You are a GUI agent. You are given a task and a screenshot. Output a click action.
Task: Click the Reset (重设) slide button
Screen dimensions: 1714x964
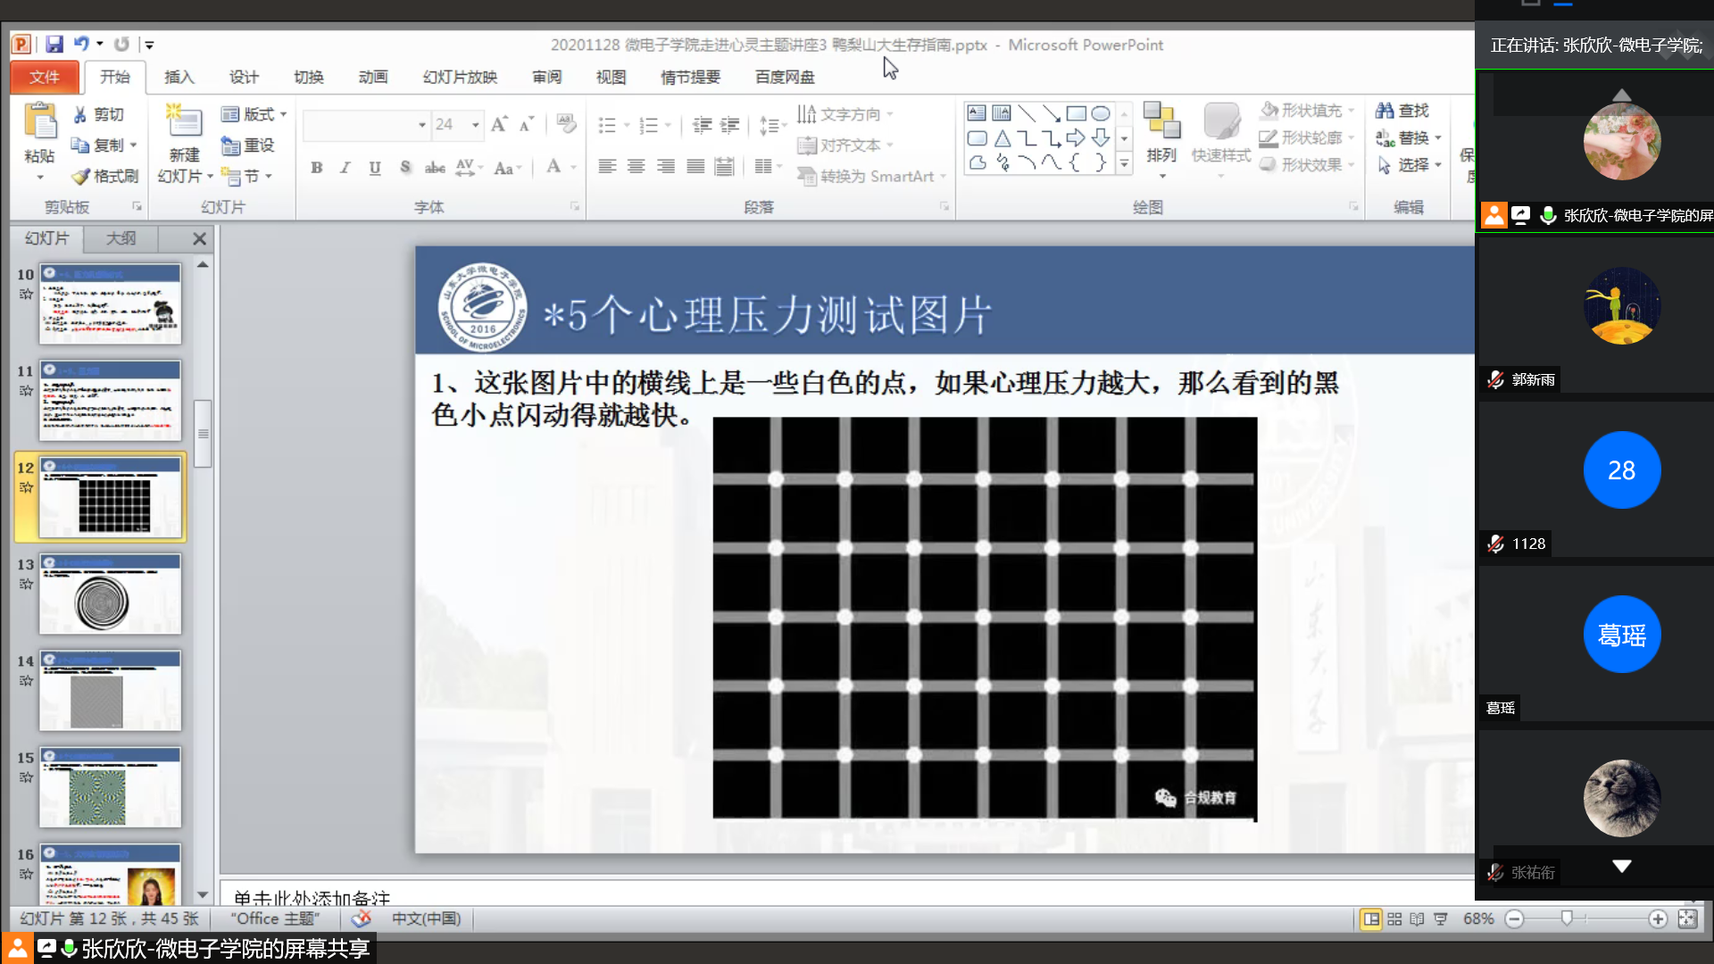point(247,145)
